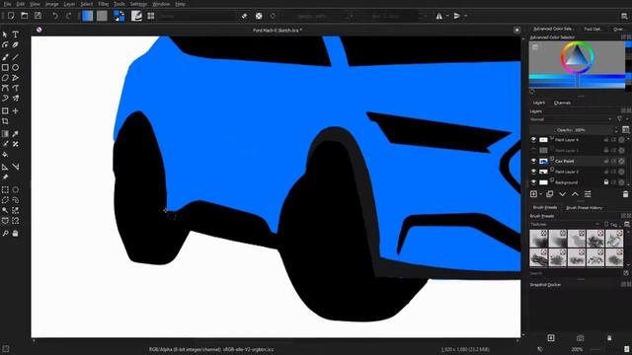Select the Zoom magnifier tool

click(x=5, y=233)
